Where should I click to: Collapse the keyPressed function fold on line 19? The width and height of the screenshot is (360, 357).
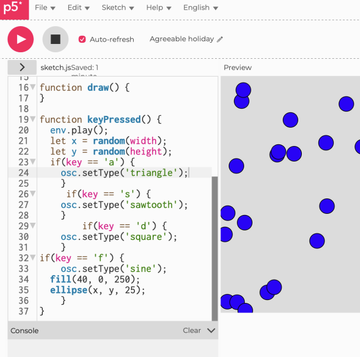tap(33, 119)
